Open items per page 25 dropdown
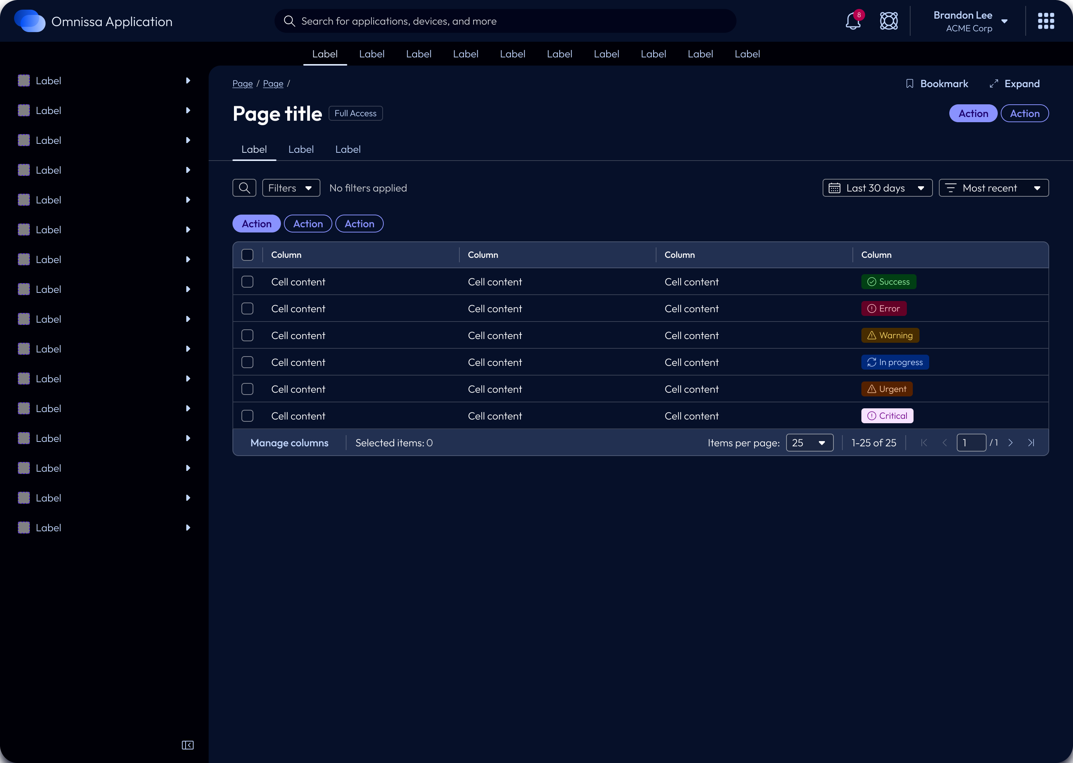The height and width of the screenshot is (763, 1073). (x=810, y=443)
